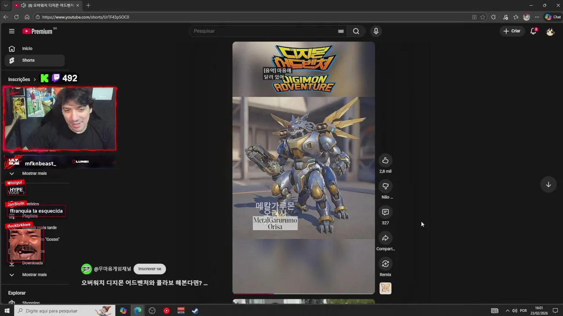Open the Windows notification center
This screenshot has height=316, width=563.
click(x=556, y=311)
